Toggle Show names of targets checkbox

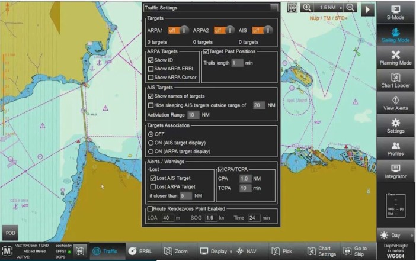click(x=151, y=96)
